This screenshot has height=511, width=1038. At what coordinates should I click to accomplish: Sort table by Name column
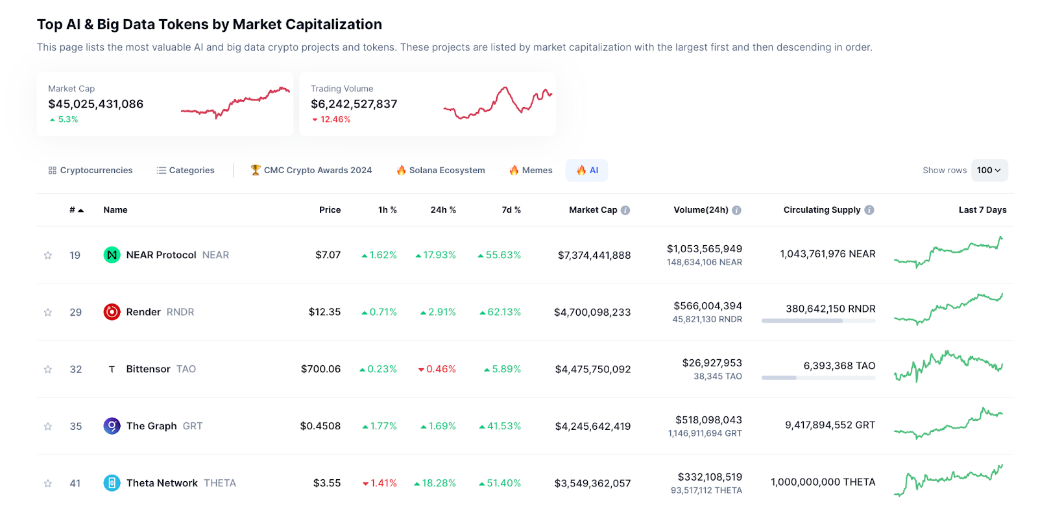[115, 210]
